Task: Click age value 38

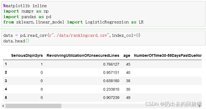Action: click(128, 81)
